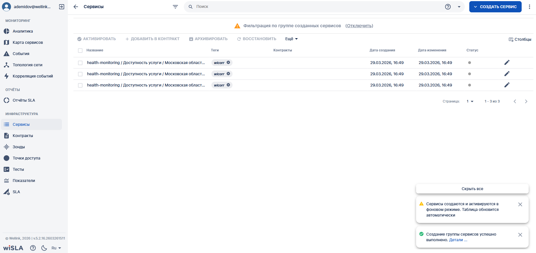Screen dimensions: 536x253
Task: Open the Страница page number dropdown
Action: [470, 101]
